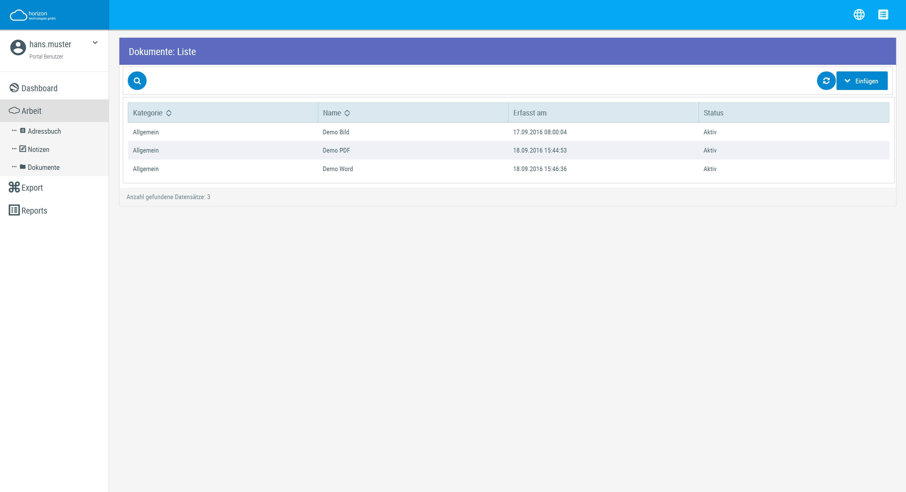The width and height of the screenshot is (906, 492).
Task: Click the Einfügen button
Action: [x=866, y=81]
